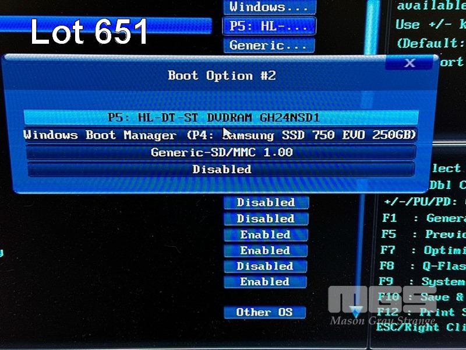Click the down scroll arrow near Other OS

(356, 311)
